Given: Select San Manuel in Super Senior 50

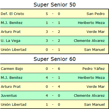Looking at the screenshot, I should click(94, 49).
